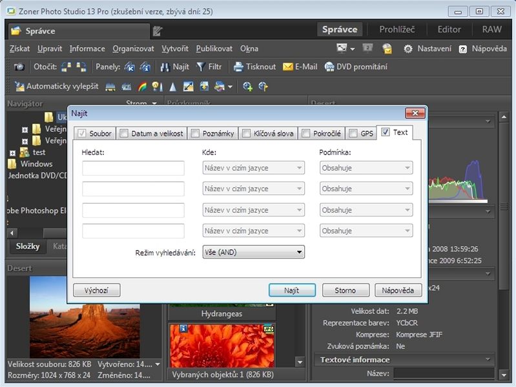516x387 pixels.
Task: Click the first Hledat text field
Action: tap(133, 168)
